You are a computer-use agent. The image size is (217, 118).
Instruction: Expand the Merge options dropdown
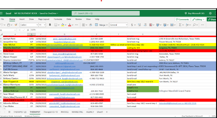(x=107, y=25)
